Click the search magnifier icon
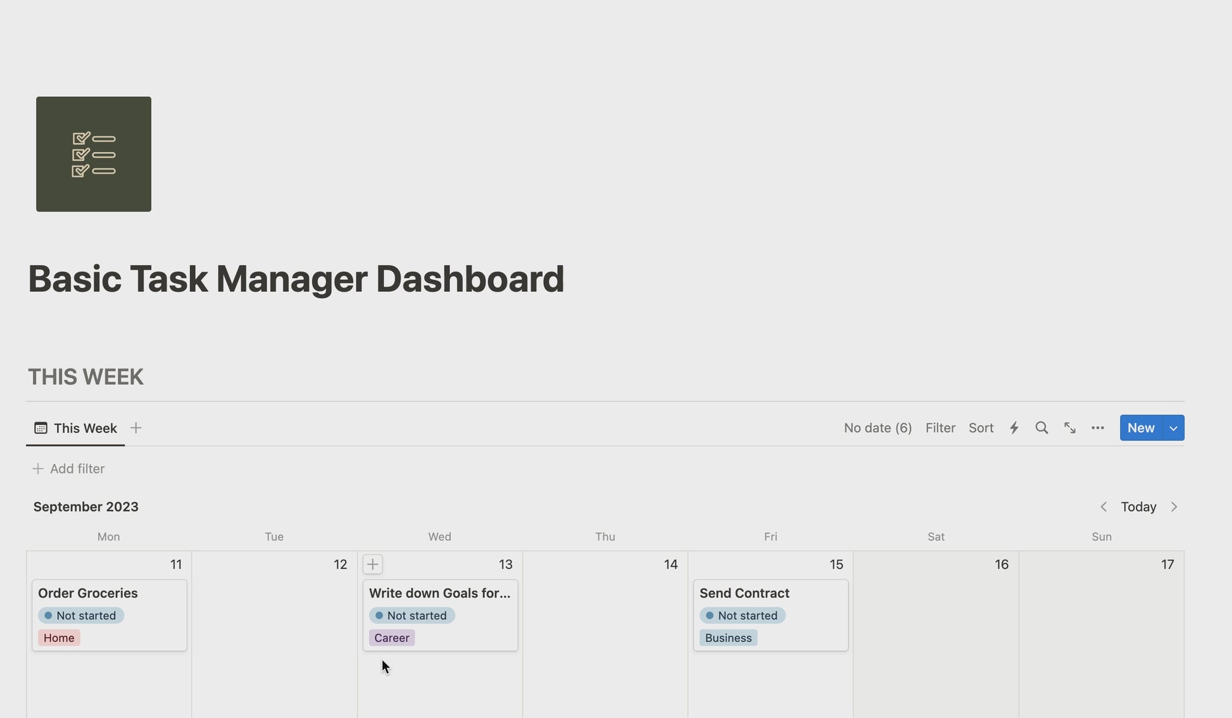This screenshot has height=718, width=1232. [x=1041, y=428]
